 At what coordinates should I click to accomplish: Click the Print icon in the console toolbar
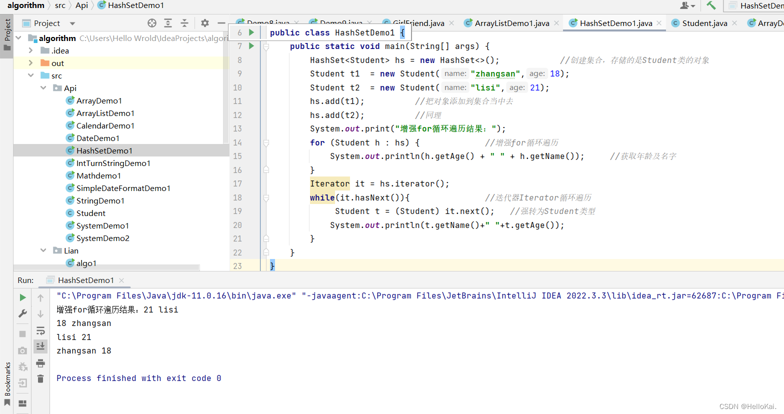[x=40, y=363]
